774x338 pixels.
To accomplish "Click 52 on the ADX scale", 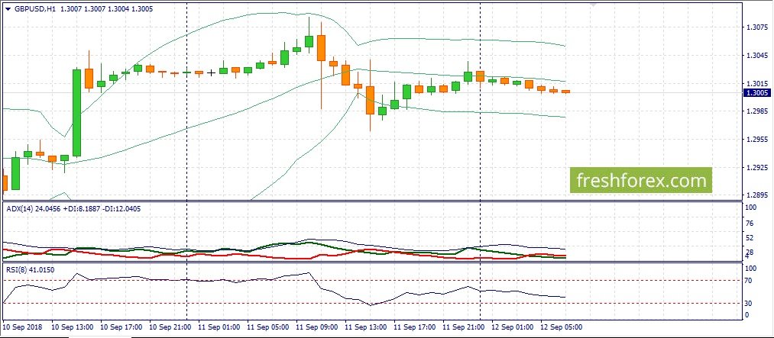I will coord(750,238).
